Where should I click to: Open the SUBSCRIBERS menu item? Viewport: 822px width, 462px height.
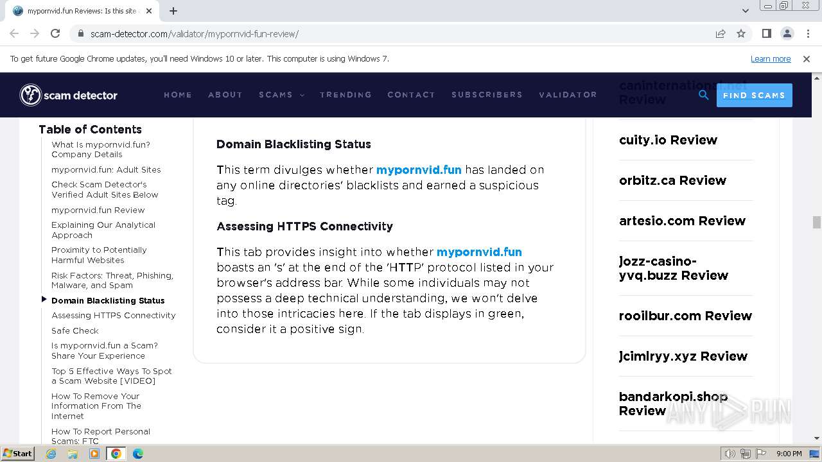[487, 95]
